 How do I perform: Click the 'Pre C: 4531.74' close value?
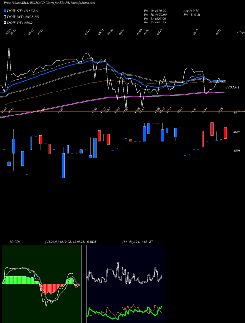[x=155, y=23]
